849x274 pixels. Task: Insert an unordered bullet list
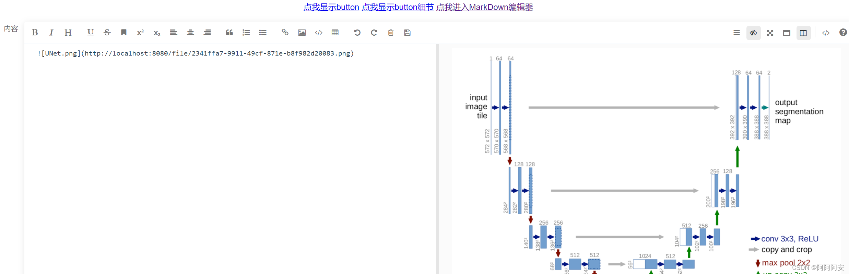(263, 33)
